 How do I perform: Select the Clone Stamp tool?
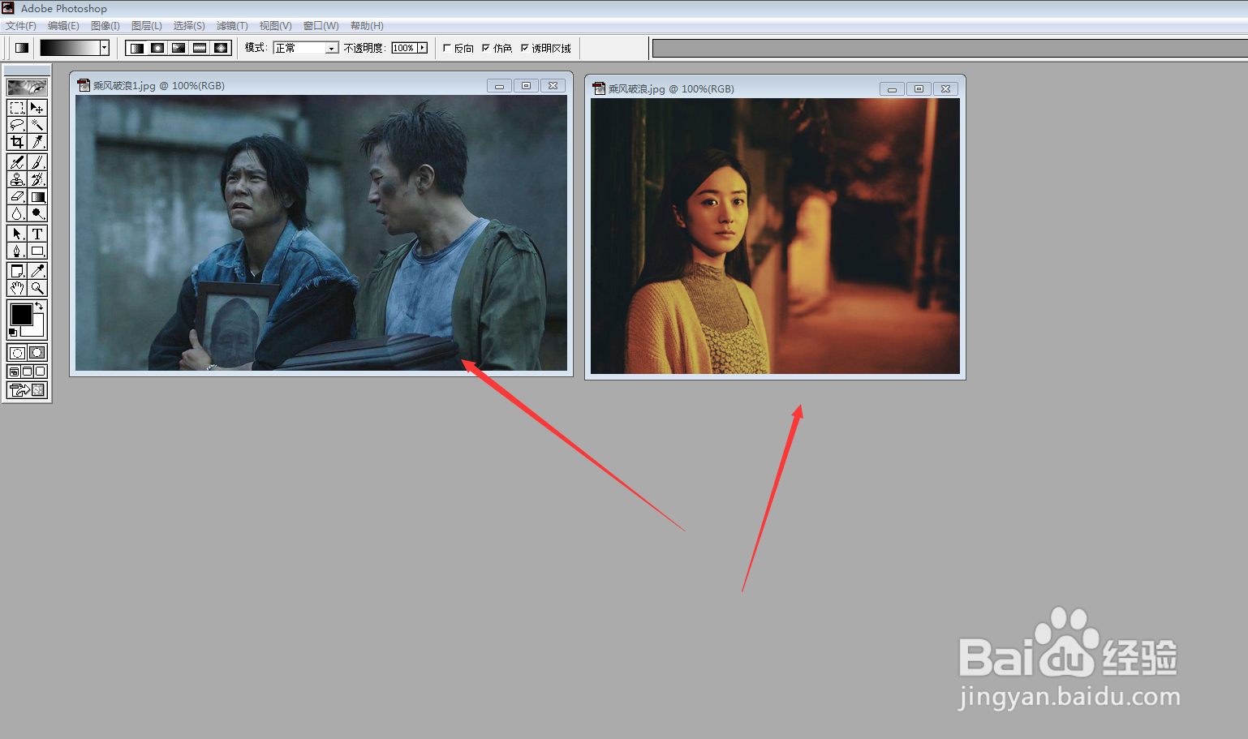click(x=17, y=179)
